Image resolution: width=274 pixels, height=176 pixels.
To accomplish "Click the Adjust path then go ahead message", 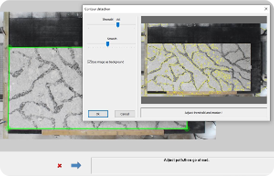I will point(186,160).
